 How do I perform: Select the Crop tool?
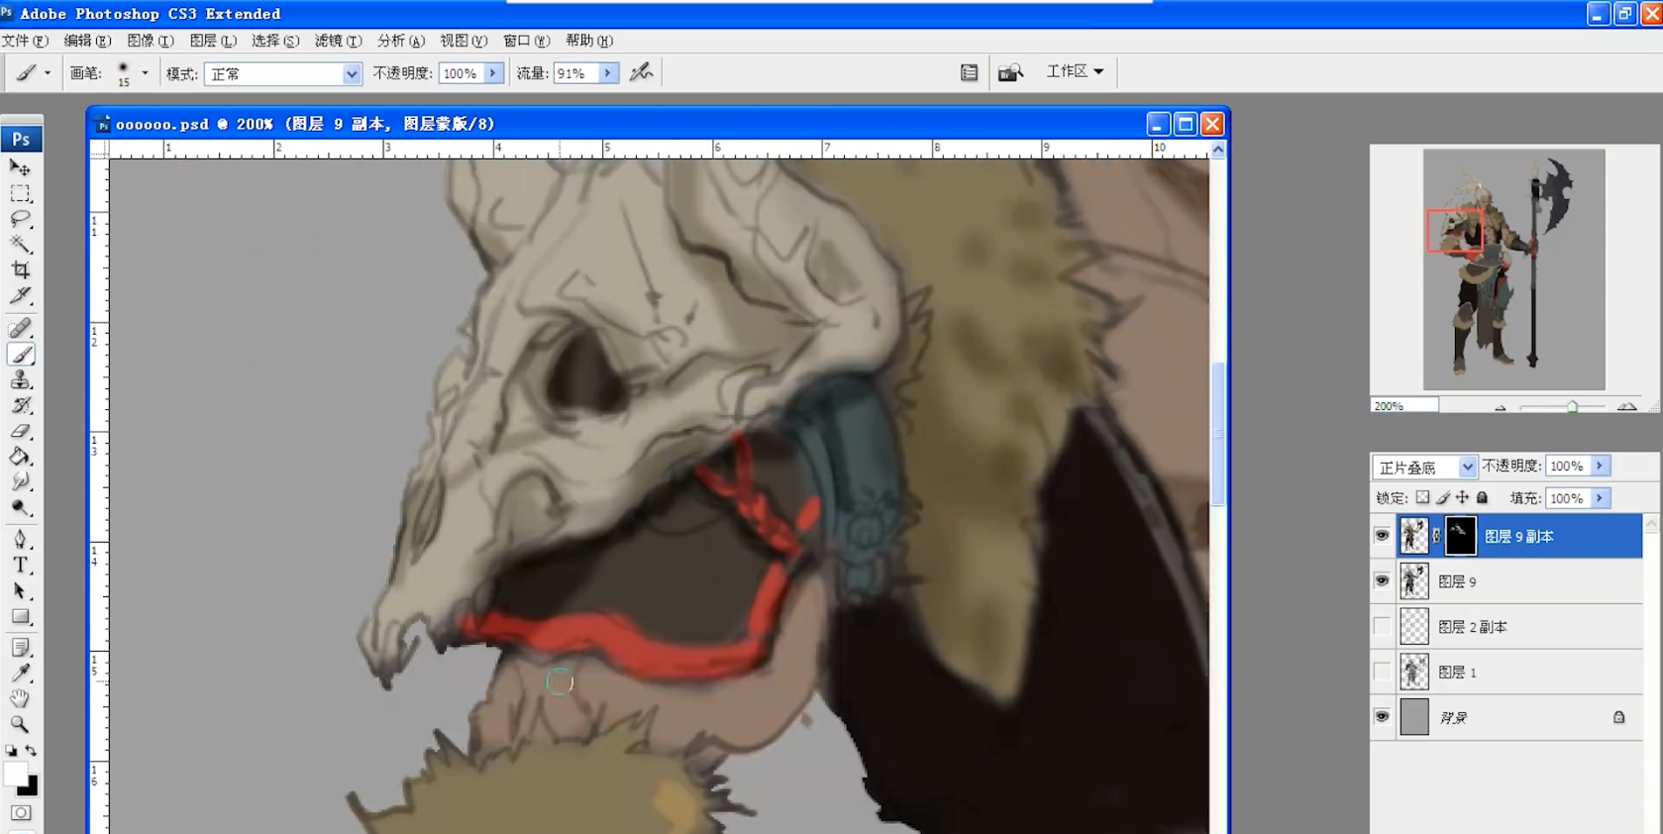click(20, 270)
